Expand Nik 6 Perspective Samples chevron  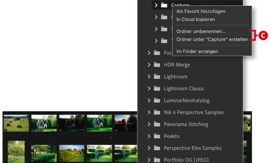(149, 112)
